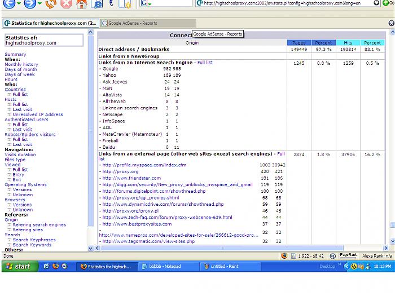Screen dimensions: 395x296
Task: Click Refering search engines sidebar link
Action: (x=39, y=224)
